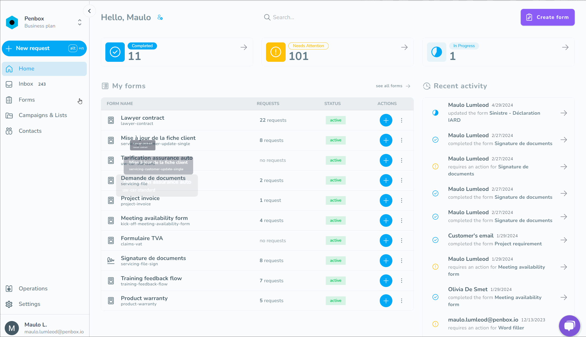Image resolution: width=586 pixels, height=337 pixels.
Task: Open the Create Form button
Action: coord(548,17)
